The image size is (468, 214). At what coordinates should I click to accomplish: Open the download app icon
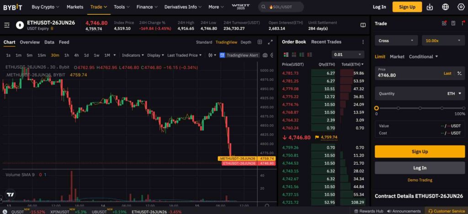coord(430,7)
